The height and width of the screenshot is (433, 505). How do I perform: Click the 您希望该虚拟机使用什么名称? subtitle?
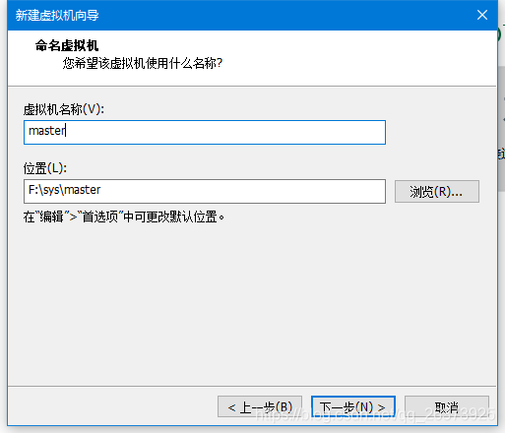pos(143,63)
